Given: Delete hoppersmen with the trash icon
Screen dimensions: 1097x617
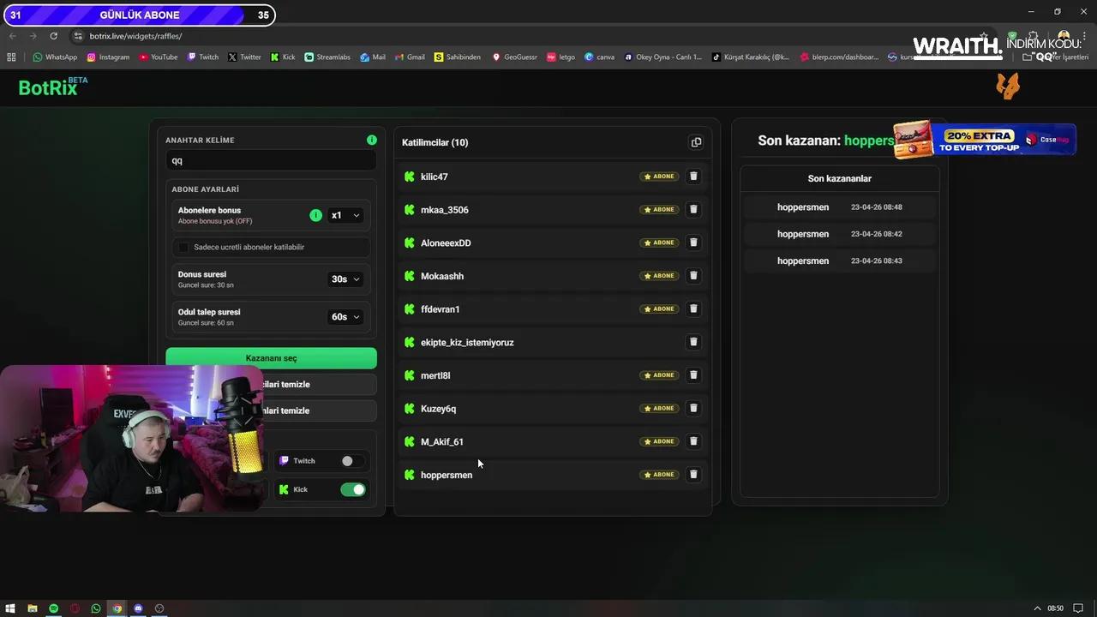Looking at the screenshot, I should (x=692, y=474).
